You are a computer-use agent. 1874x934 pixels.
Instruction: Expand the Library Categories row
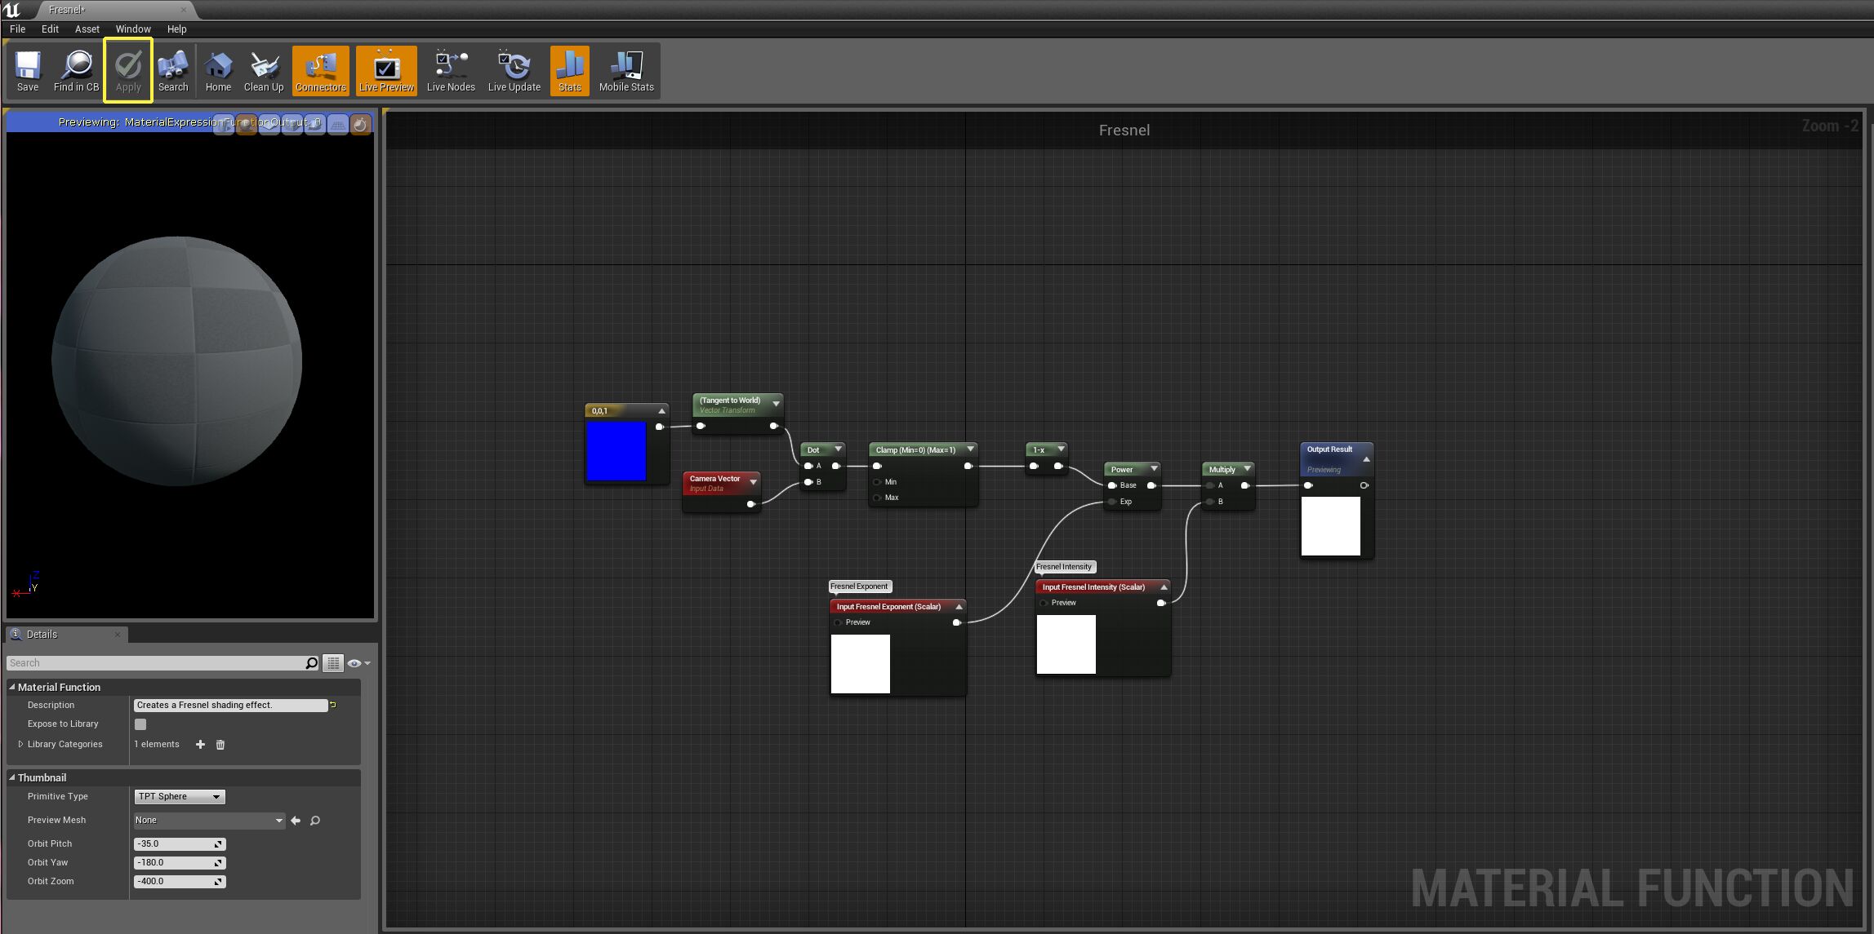click(21, 743)
